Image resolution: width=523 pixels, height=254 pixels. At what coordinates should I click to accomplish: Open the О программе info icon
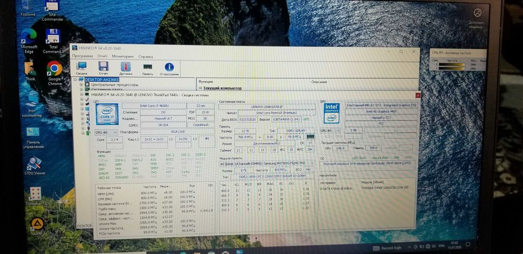click(169, 68)
